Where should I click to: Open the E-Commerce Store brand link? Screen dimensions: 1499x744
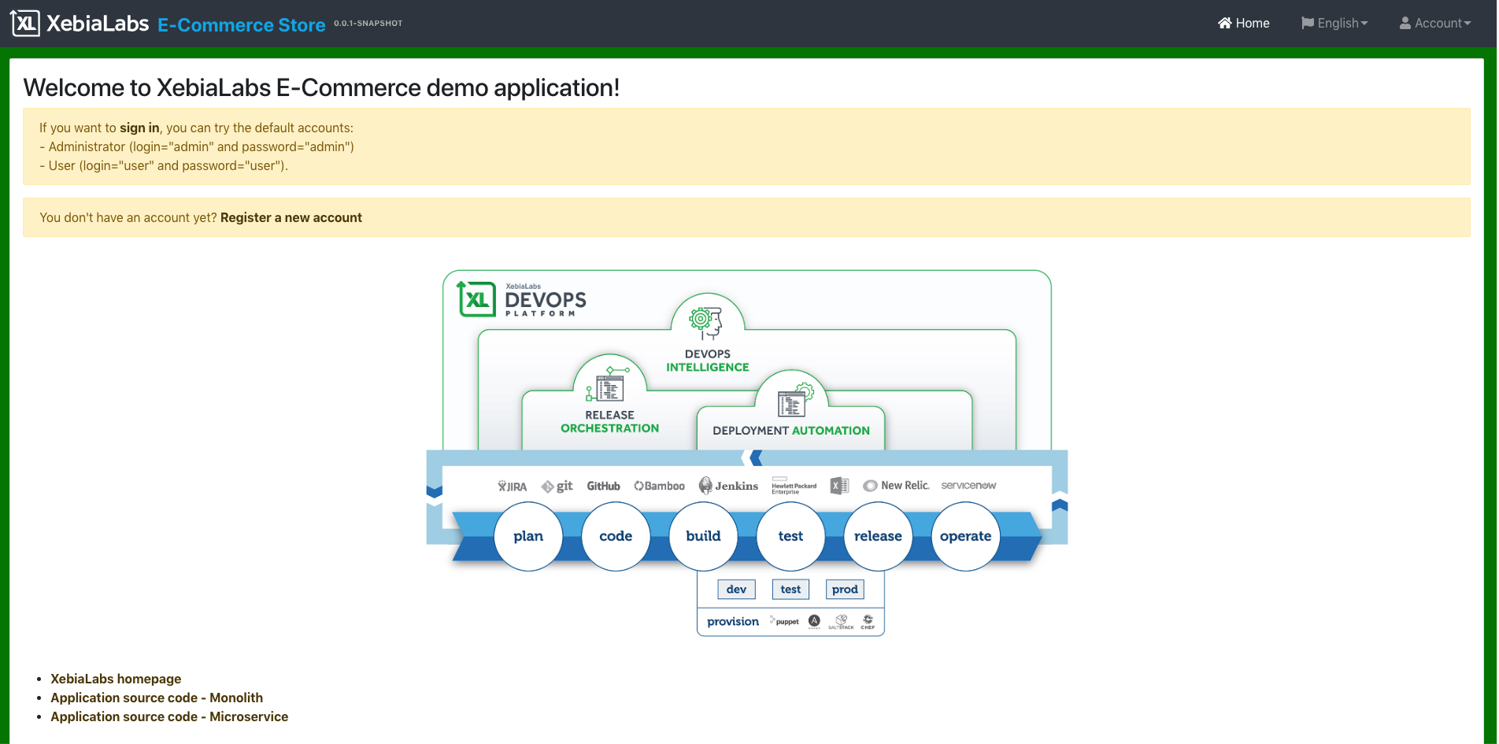(x=241, y=25)
